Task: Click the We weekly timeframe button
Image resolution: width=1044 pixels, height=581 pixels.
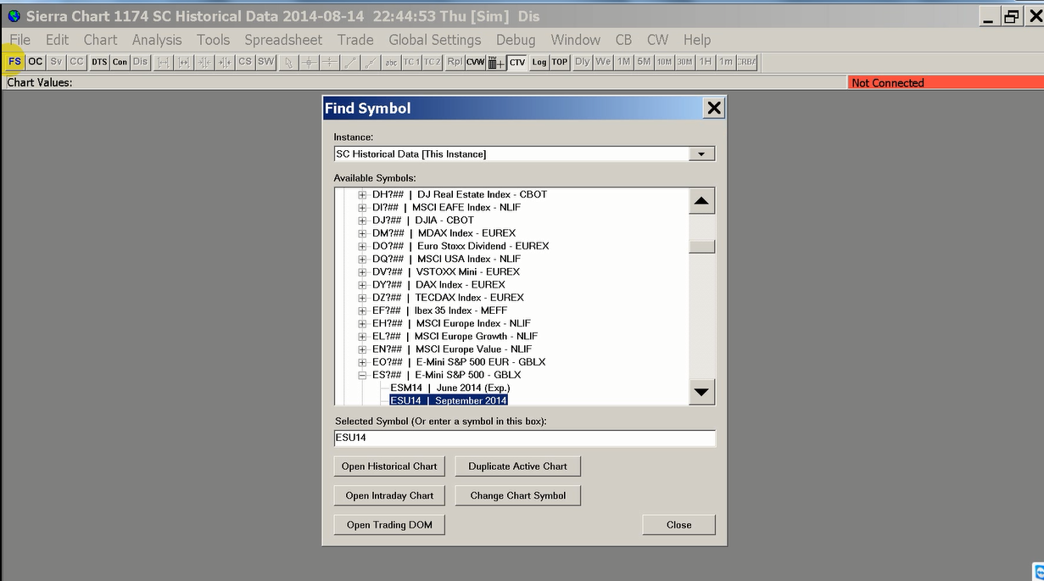Action: click(603, 62)
